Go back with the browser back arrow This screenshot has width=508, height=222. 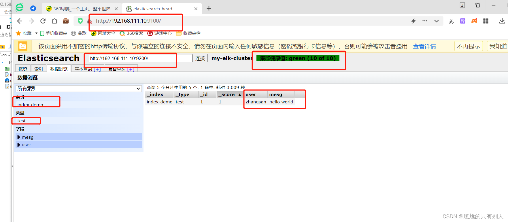point(20,21)
